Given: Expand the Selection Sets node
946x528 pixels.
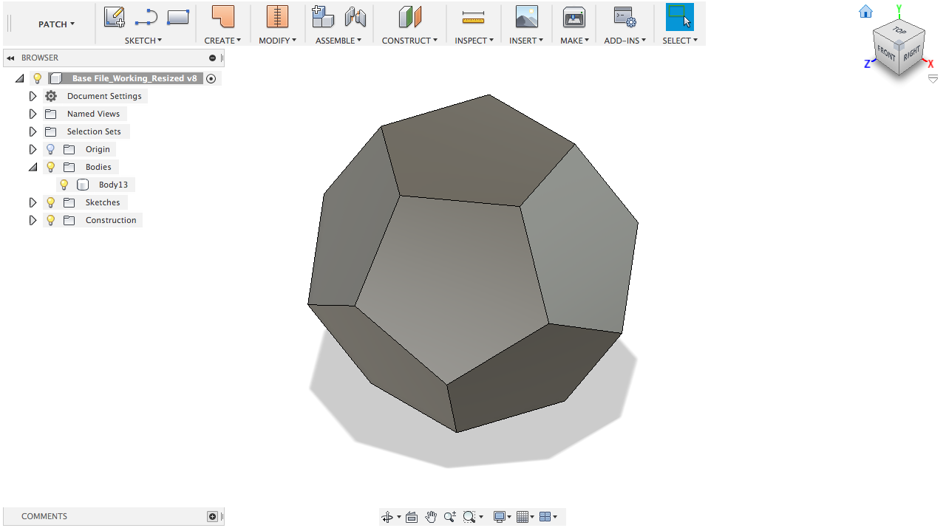Looking at the screenshot, I should (x=33, y=131).
